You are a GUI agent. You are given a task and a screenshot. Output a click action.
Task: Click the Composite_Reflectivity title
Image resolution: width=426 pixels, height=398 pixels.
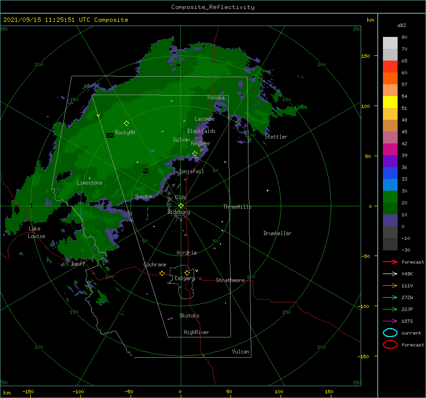click(x=213, y=7)
